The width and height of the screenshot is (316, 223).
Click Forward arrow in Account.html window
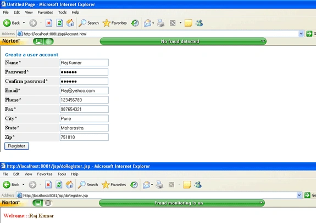[33, 23]
